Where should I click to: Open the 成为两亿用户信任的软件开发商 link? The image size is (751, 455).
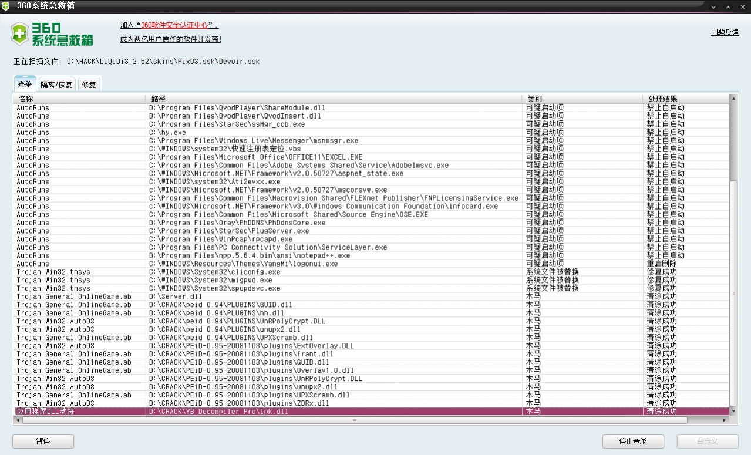point(170,39)
